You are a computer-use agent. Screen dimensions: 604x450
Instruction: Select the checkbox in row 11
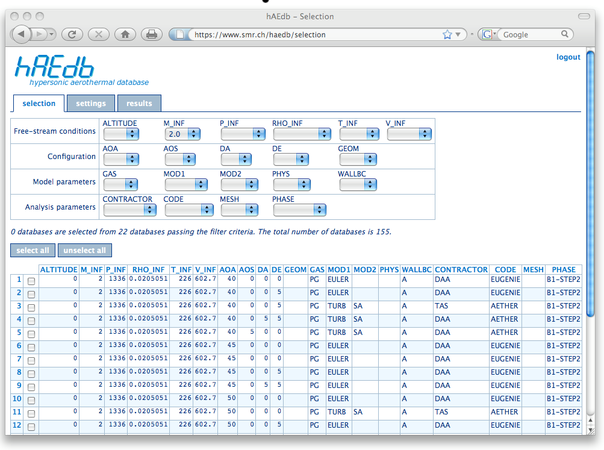31,413
